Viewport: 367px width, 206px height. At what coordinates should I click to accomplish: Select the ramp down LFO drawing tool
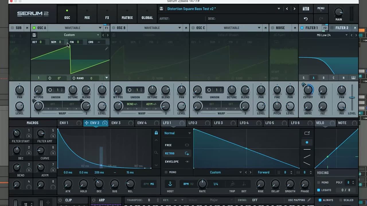[307, 164]
